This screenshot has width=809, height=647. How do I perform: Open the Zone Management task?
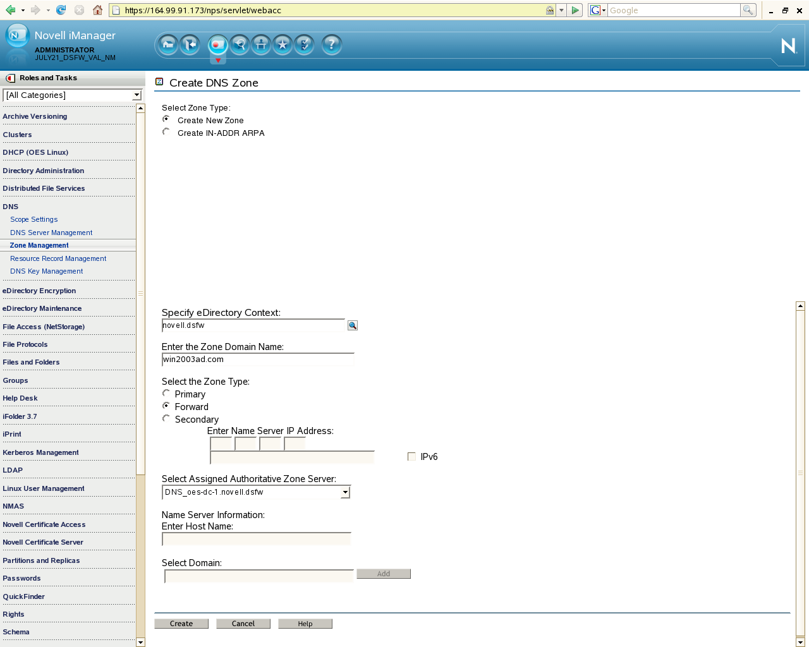[x=39, y=245]
